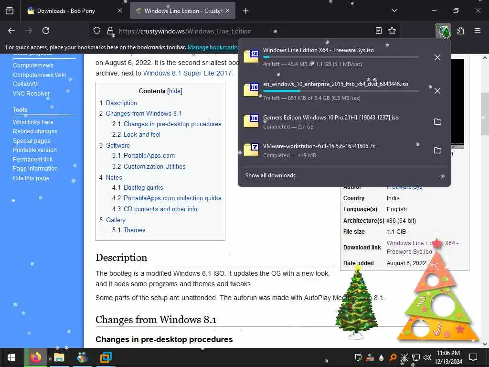This screenshot has width=489, height=367.
Task: Hide the Contents table with [hide]
Action: coord(175,91)
